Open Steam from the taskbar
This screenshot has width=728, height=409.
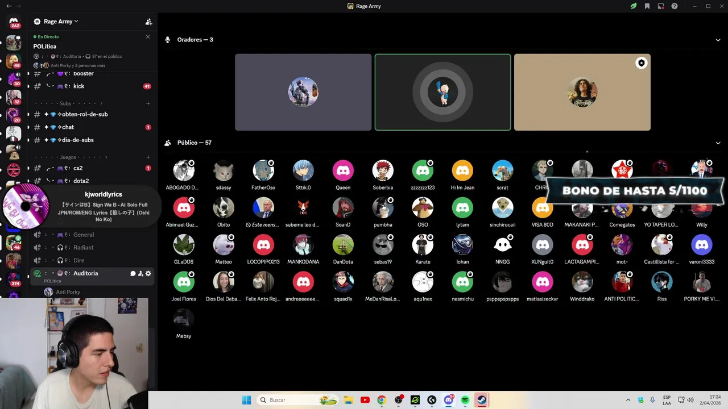click(482, 400)
